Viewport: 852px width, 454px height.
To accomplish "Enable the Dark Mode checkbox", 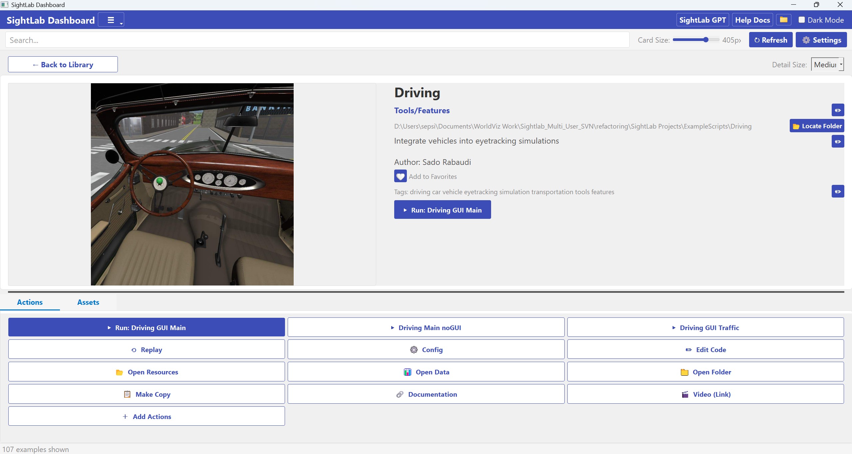I will pos(802,20).
